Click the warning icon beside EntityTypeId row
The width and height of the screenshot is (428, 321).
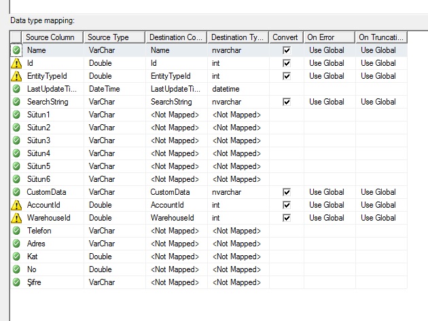coord(16,76)
